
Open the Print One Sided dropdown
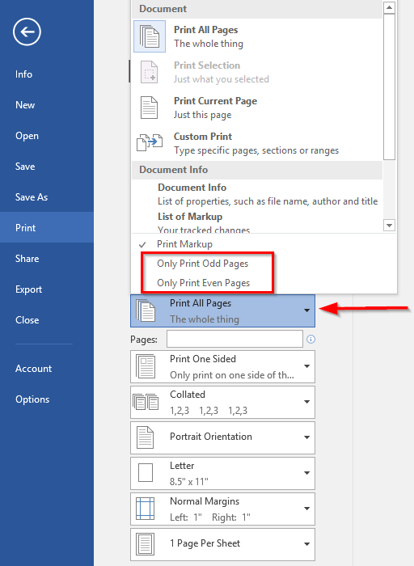222,367
